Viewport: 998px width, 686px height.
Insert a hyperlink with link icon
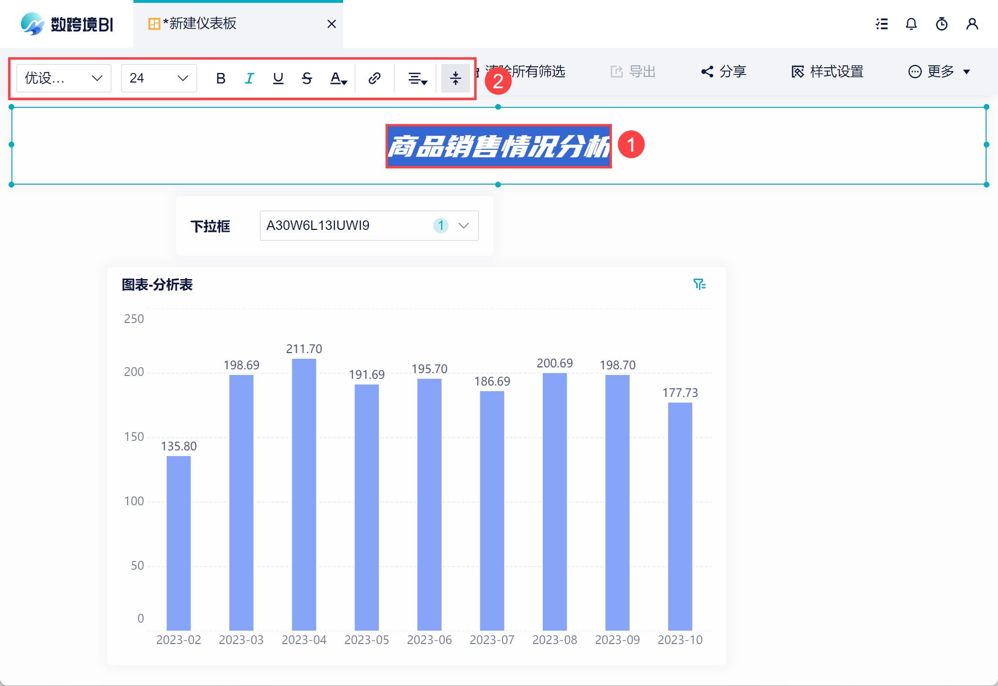pyautogui.click(x=375, y=78)
